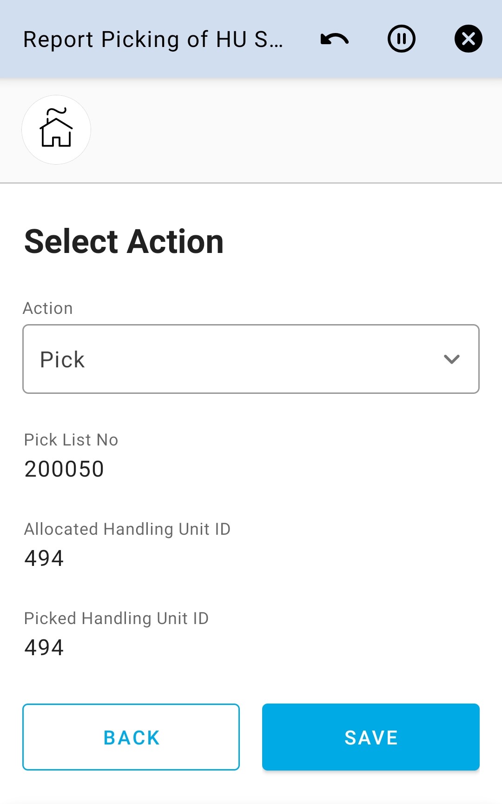The width and height of the screenshot is (502, 804).
Task: Click the "Action" field label
Action: point(48,308)
